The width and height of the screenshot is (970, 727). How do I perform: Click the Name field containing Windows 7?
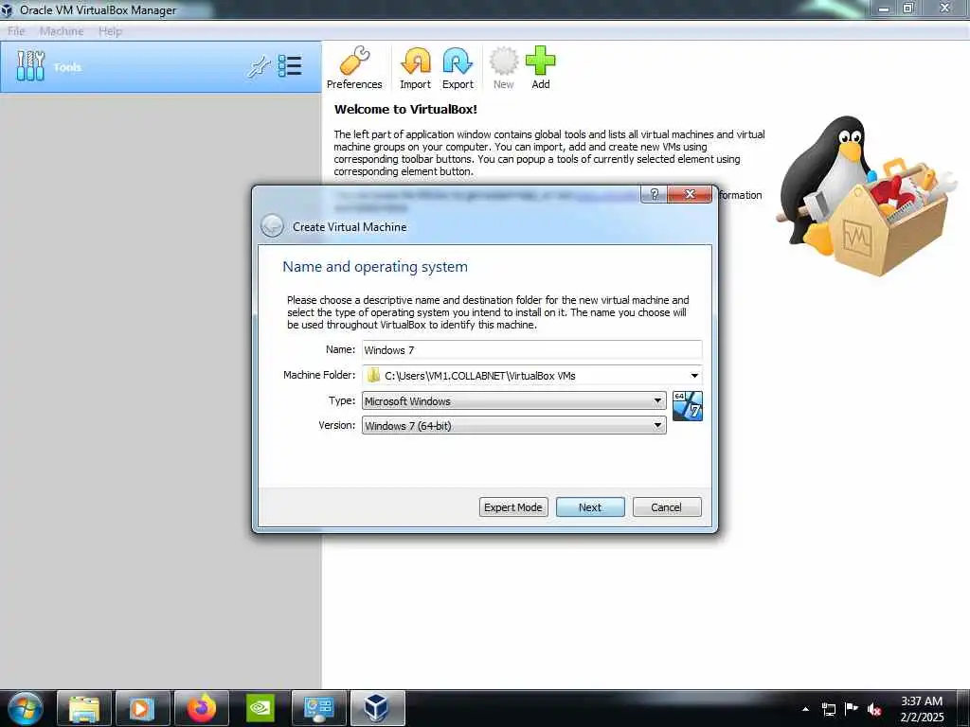tap(531, 350)
